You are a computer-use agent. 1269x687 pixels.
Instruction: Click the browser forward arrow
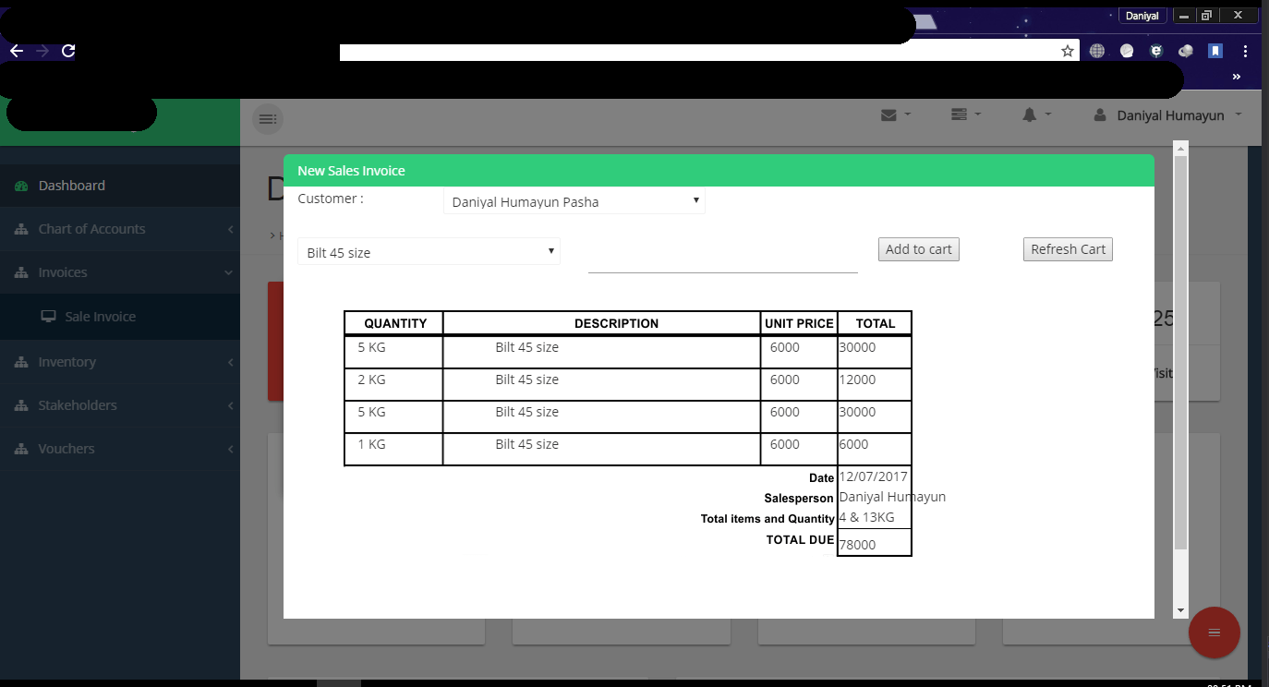(x=42, y=51)
